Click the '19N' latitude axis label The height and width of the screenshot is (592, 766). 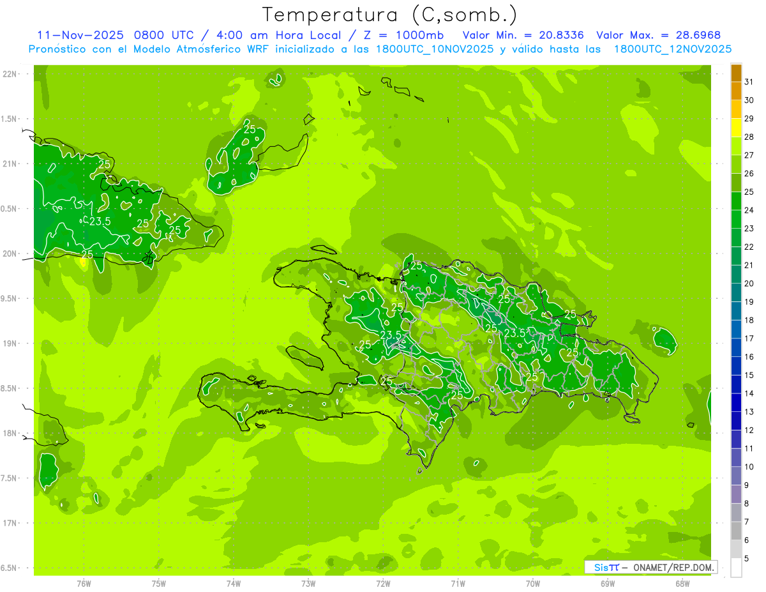10,344
